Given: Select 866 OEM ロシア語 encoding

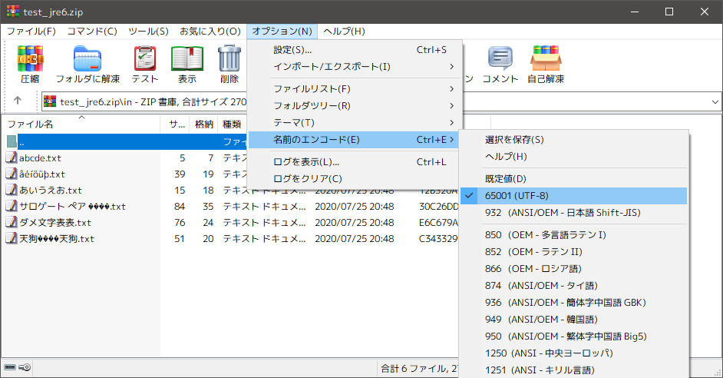Looking at the screenshot, I should pos(573,269).
